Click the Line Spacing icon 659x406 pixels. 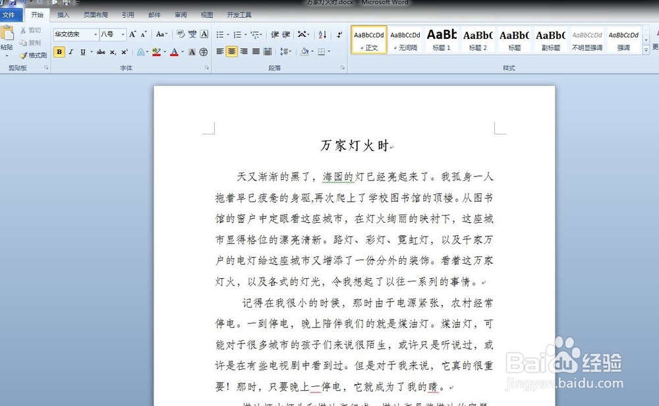click(284, 51)
